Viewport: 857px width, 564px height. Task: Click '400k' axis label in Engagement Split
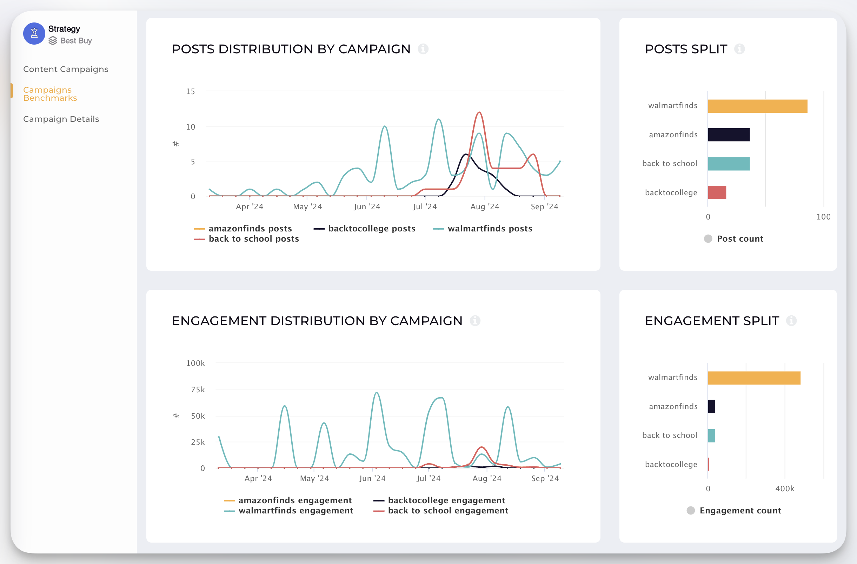tap(785, 489)
